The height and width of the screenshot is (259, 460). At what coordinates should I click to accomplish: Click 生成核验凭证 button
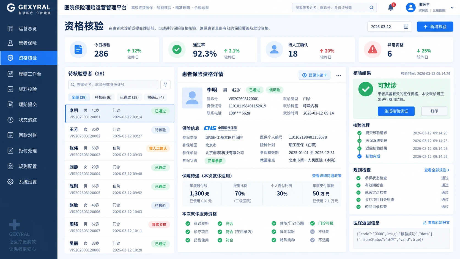[396, 111]
